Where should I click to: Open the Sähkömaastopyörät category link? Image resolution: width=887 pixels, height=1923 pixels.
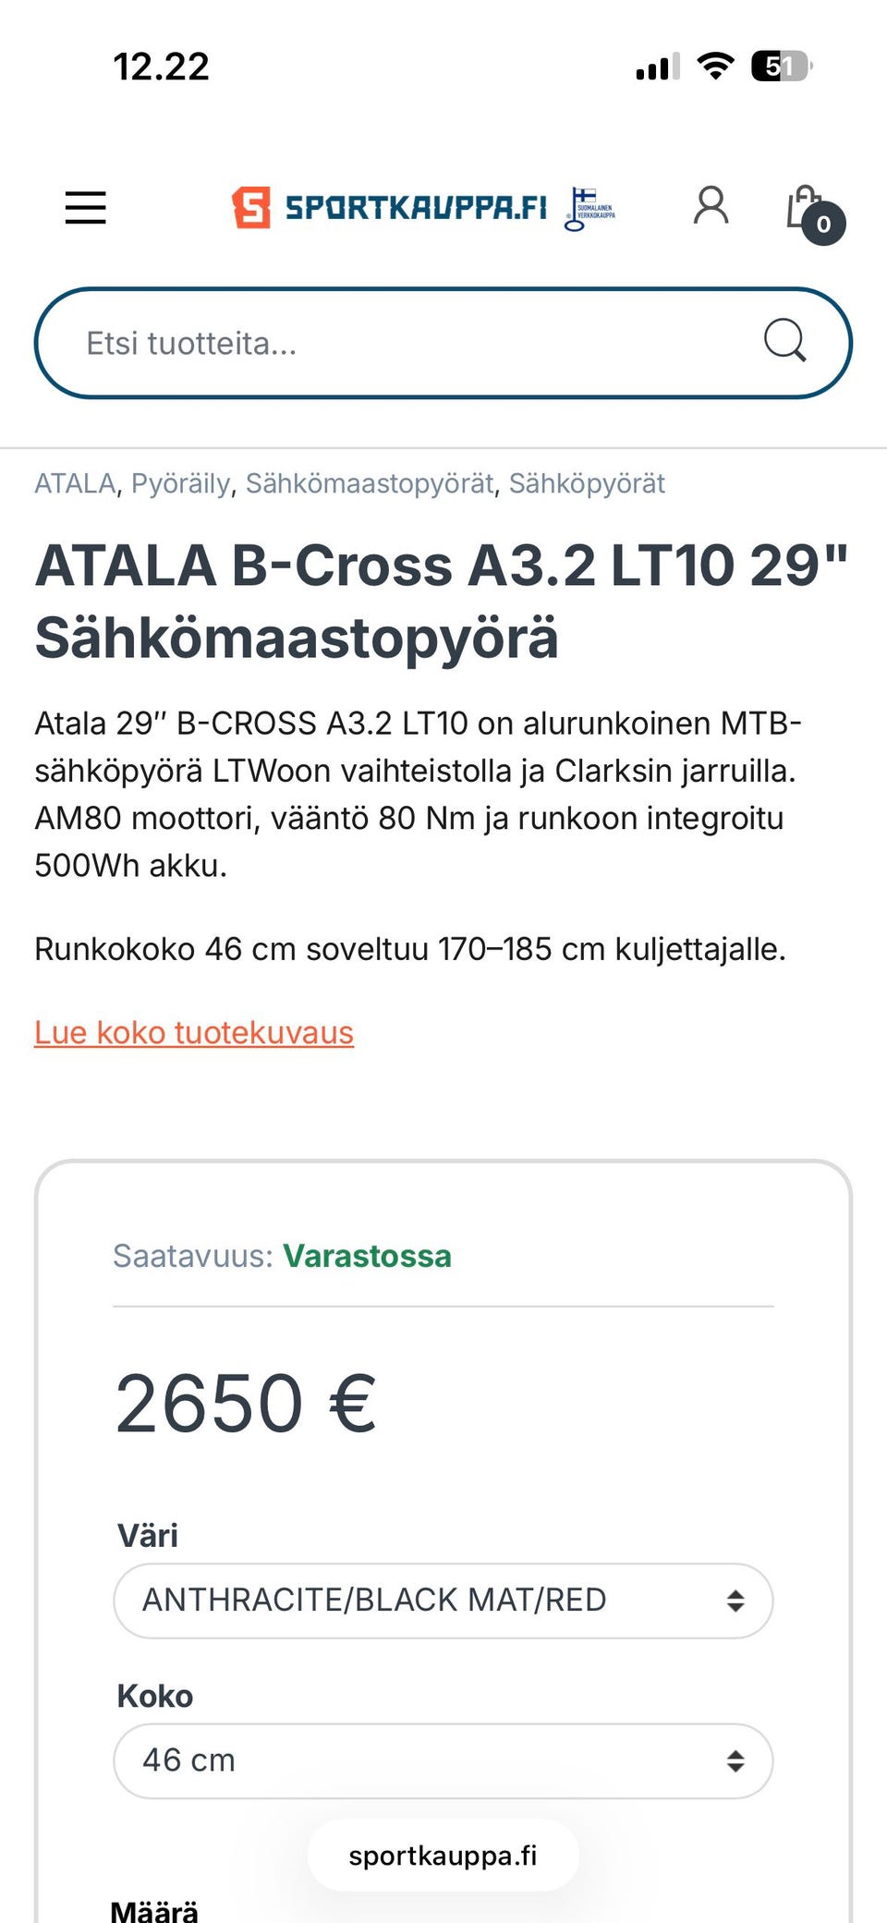370,483
